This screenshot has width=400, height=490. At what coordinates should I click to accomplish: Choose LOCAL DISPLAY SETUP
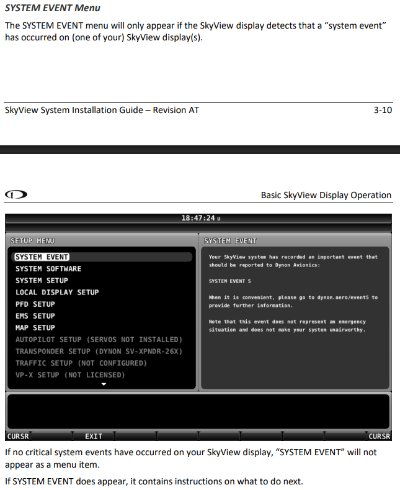click(57, 293)
